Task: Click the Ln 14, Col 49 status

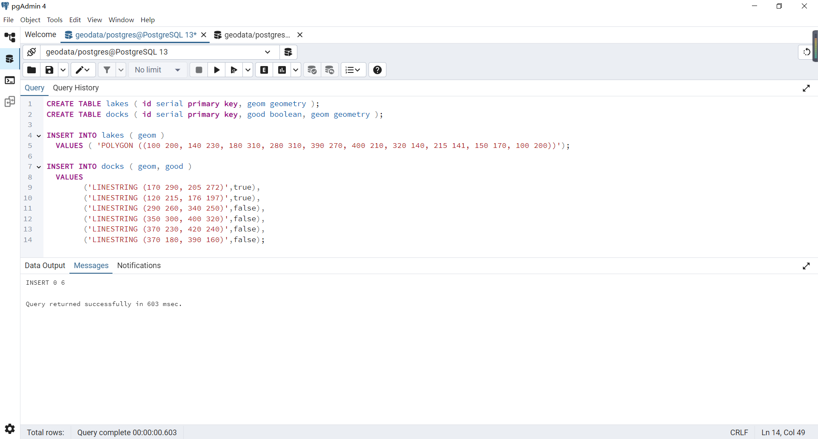Action: 783,432
